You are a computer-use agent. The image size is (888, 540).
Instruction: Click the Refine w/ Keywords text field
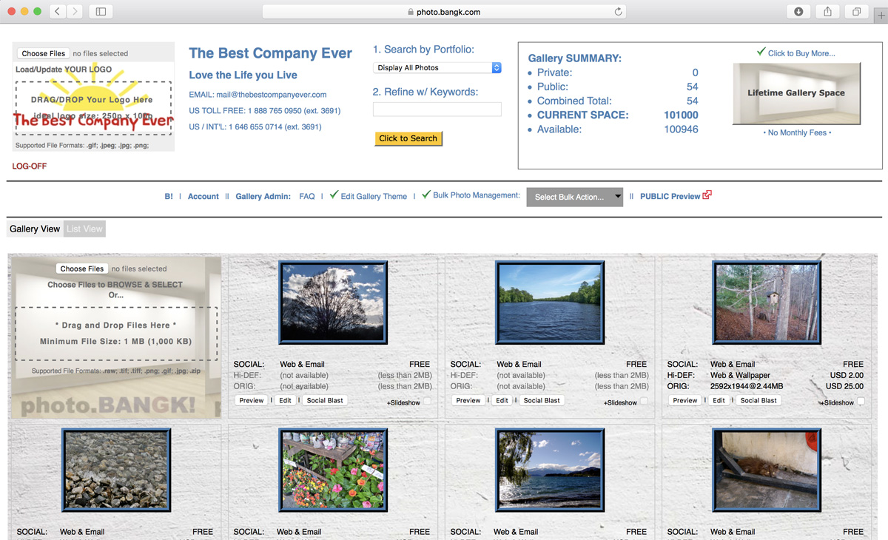[437, 109]
